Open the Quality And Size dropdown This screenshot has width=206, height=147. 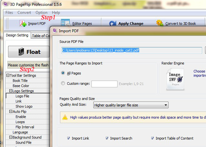pyautogui.click(x=131, y=105)
